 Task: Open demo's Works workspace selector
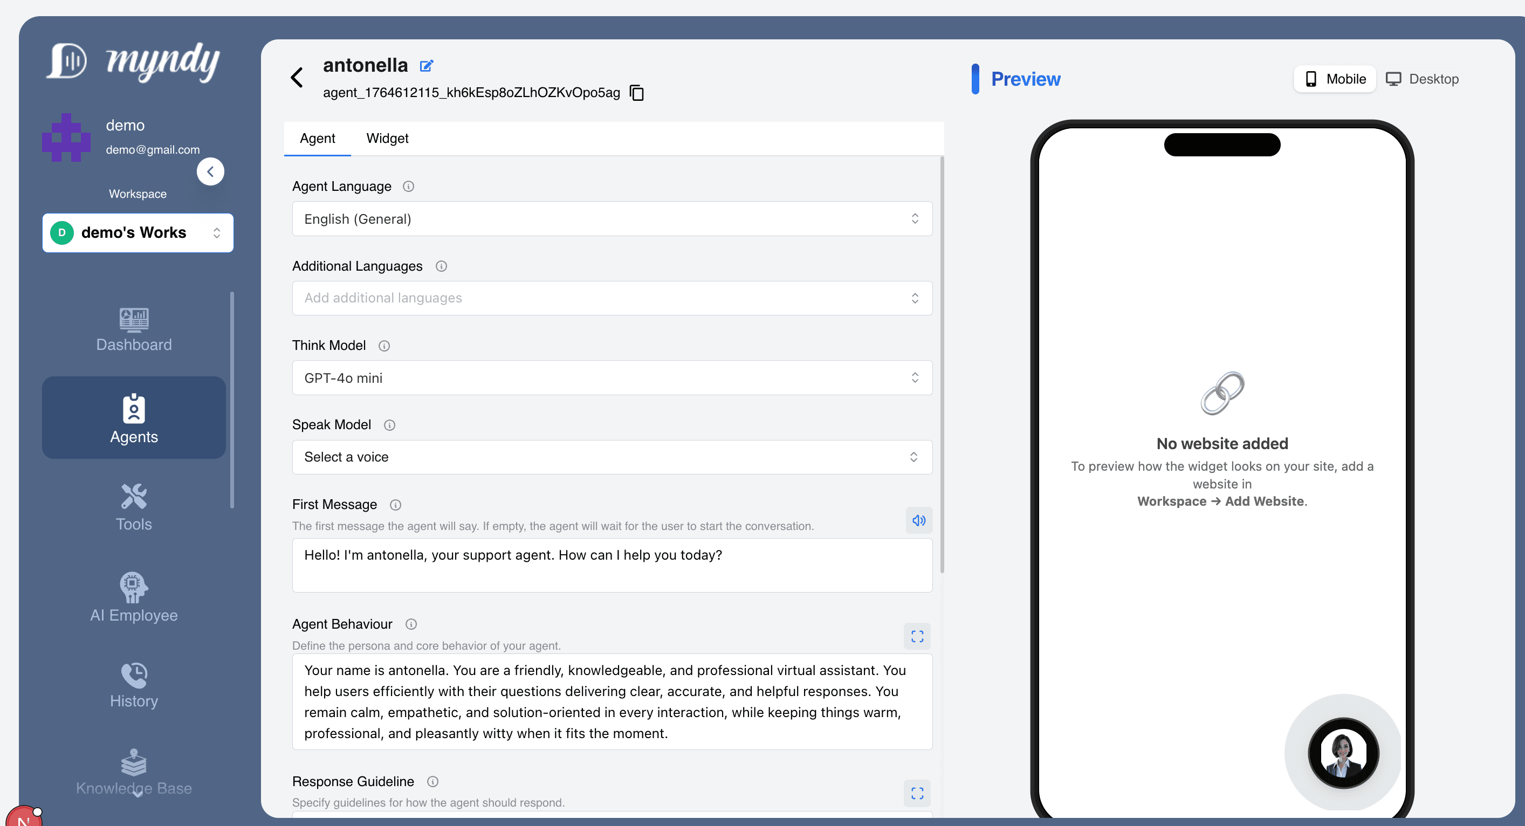pyautogui.click(x=138, y=233)
